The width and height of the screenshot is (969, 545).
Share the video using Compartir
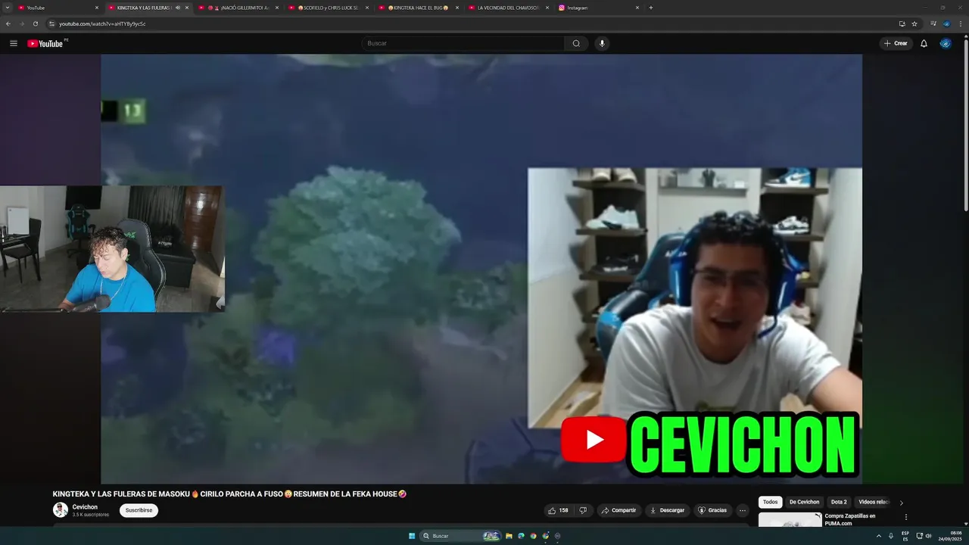click(x=618, y=510)
